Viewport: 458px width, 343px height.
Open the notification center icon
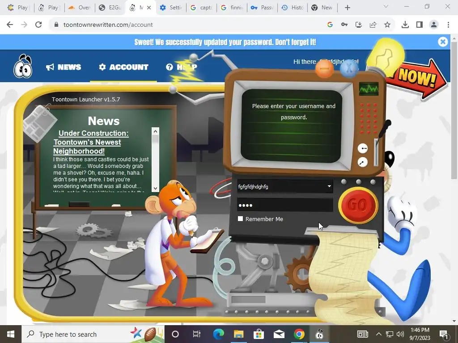(x=444, y=334)
